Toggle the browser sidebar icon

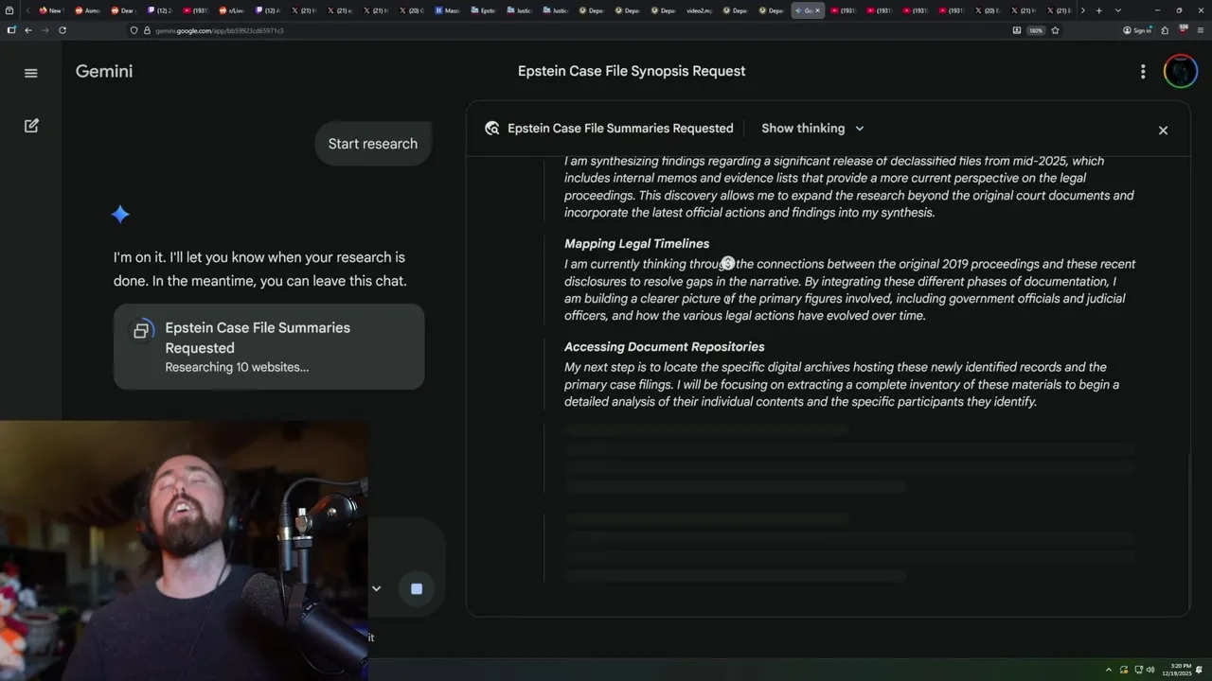tap(11, 30)
